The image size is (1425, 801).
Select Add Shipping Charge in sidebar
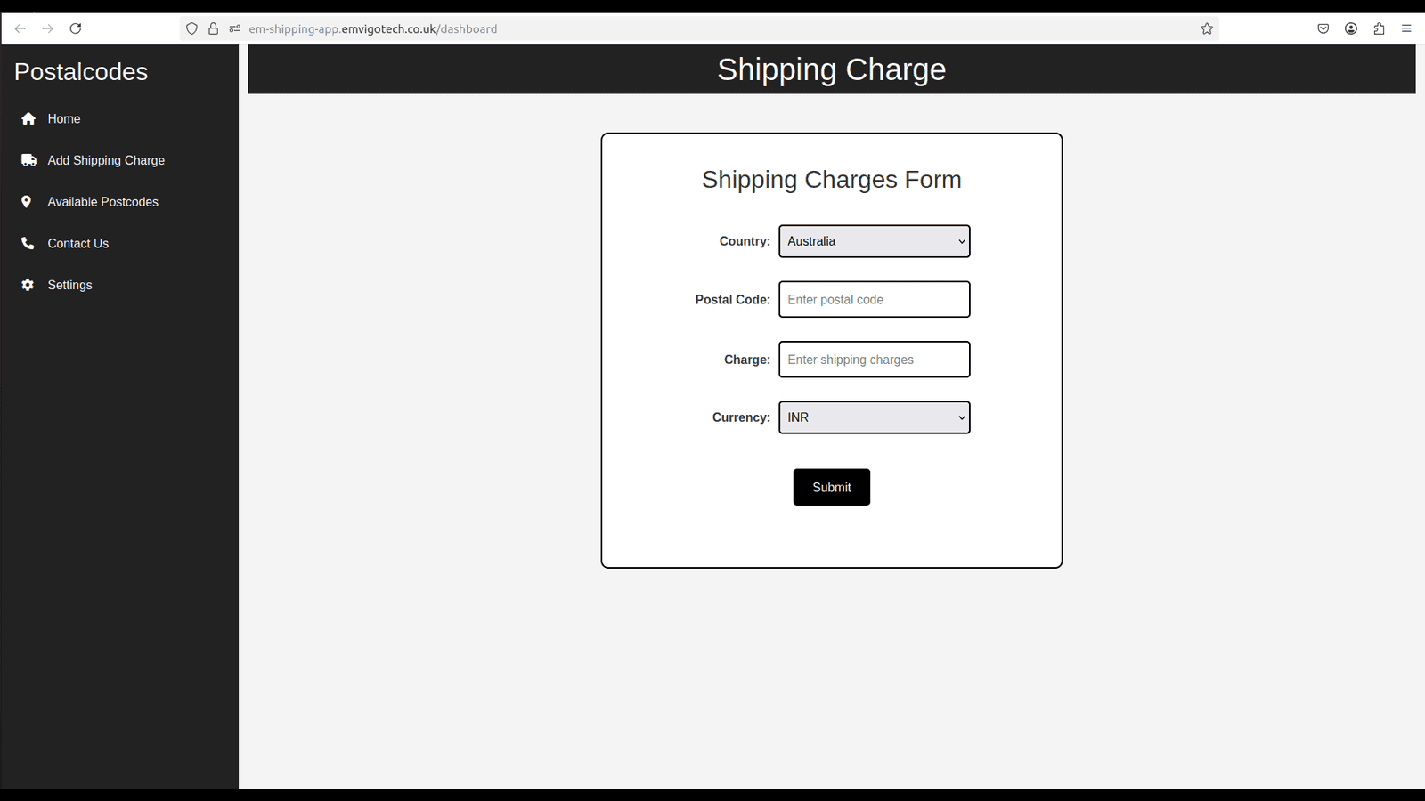point(106,160)
